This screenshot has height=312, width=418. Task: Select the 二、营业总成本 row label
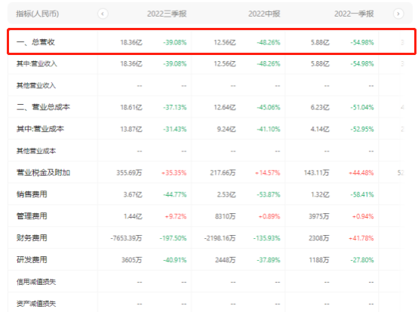43,107
